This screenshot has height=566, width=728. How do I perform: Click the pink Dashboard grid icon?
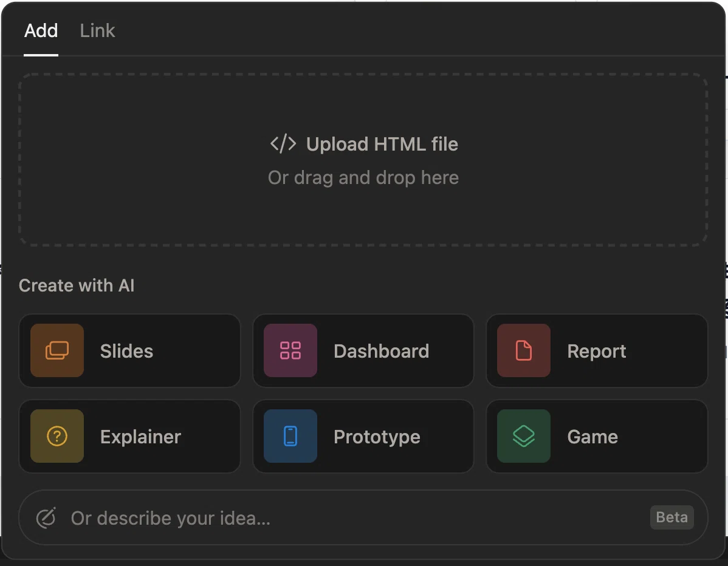coord(290,350)
